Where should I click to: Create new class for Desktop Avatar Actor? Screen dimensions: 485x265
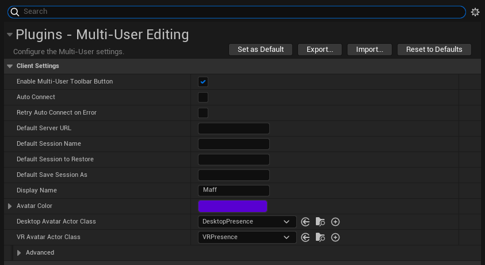click(x=335, y=222)
